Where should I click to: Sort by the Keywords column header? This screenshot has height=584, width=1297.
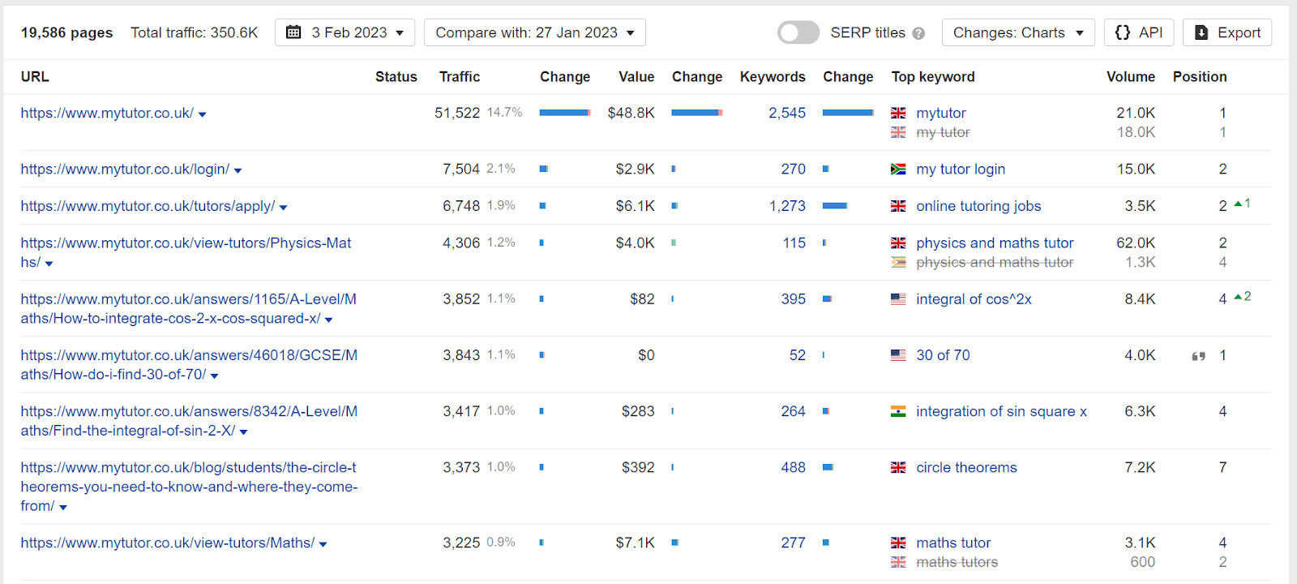point(773,76)
